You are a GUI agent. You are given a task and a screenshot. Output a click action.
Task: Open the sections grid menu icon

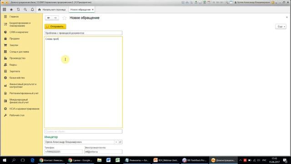click(x=4, y=10)
